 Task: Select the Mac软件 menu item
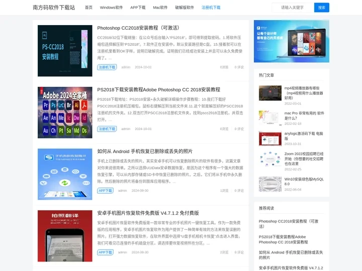[x=160, y=8]
